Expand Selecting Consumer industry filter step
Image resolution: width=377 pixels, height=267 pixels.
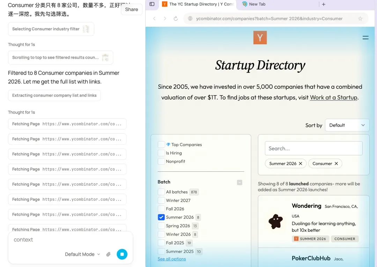(x=51, y=29)
